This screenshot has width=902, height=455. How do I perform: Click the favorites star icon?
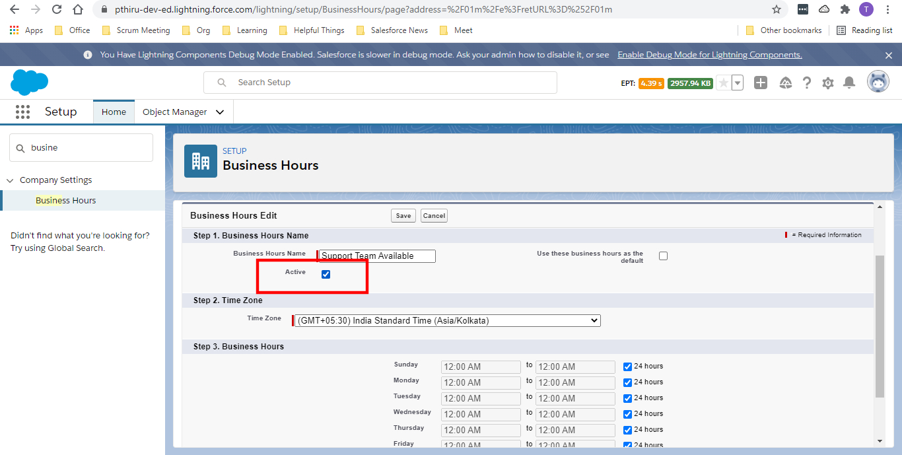point(724,82)
